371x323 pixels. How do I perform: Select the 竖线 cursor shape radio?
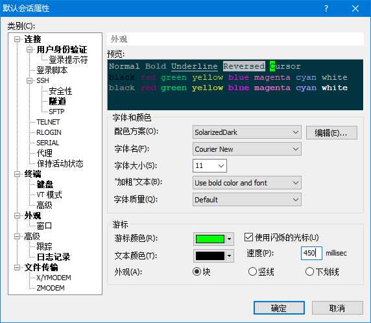(252, 271)
